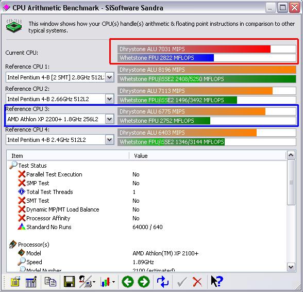Image resolution: width=303 pixels, height=292 pixels.
Task: Click the chip icon beside Model
Action: coord(22,253)
